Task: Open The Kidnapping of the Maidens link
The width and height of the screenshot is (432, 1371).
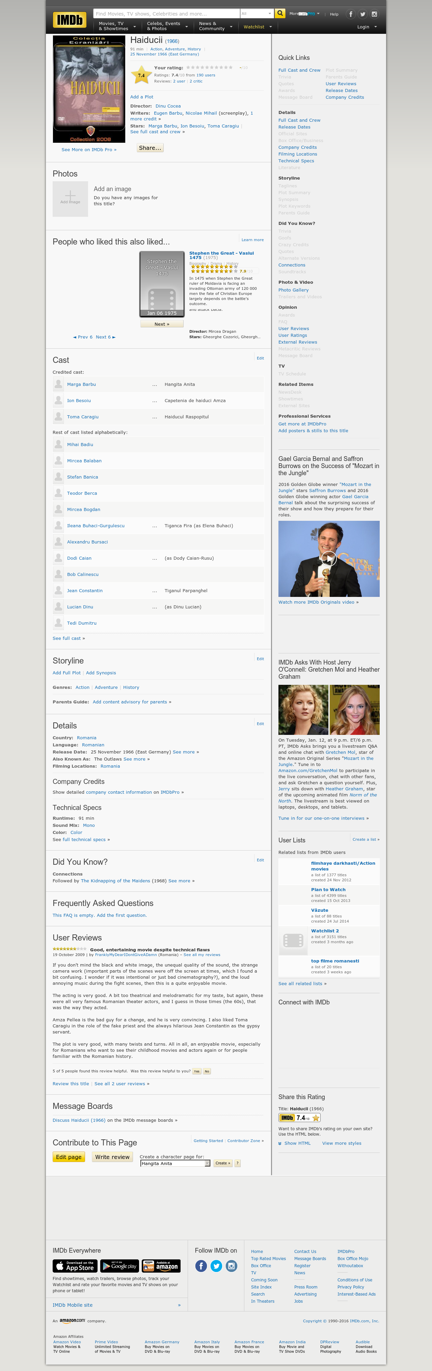Action: click(115, 881)
